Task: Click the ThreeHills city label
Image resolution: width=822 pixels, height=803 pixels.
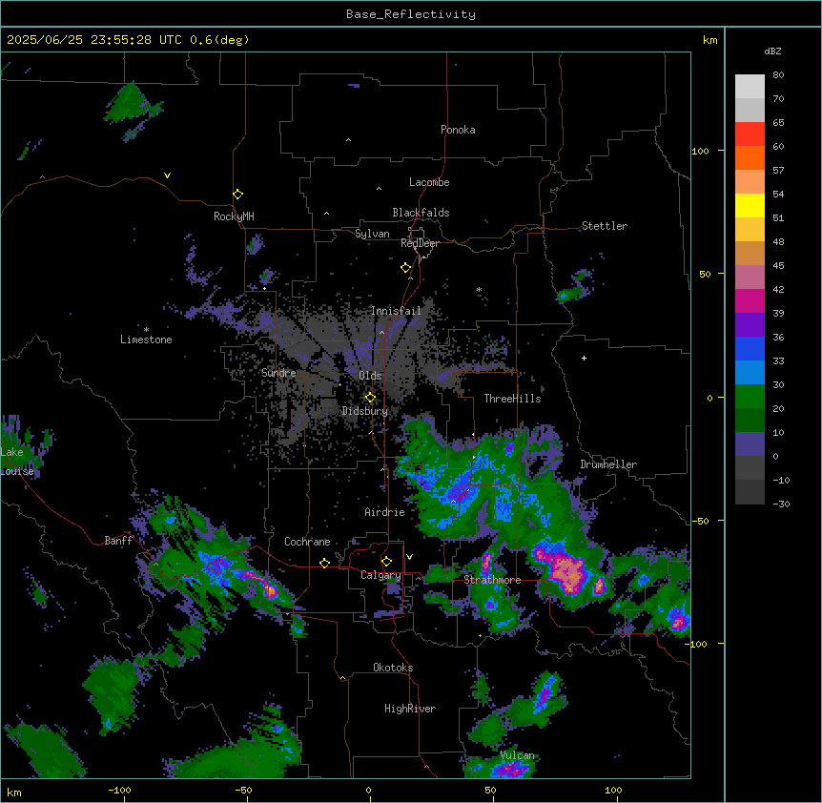Action: tap(512, 399)
